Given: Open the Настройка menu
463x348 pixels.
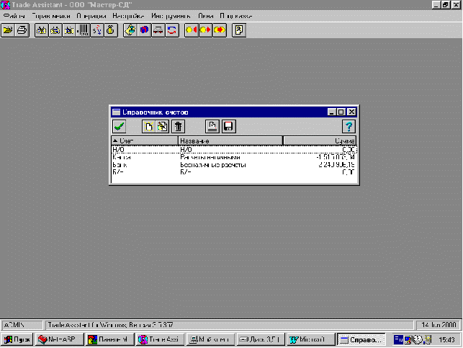Looking at the screenshot, I should pyautogui.click(x=128, y=16).
